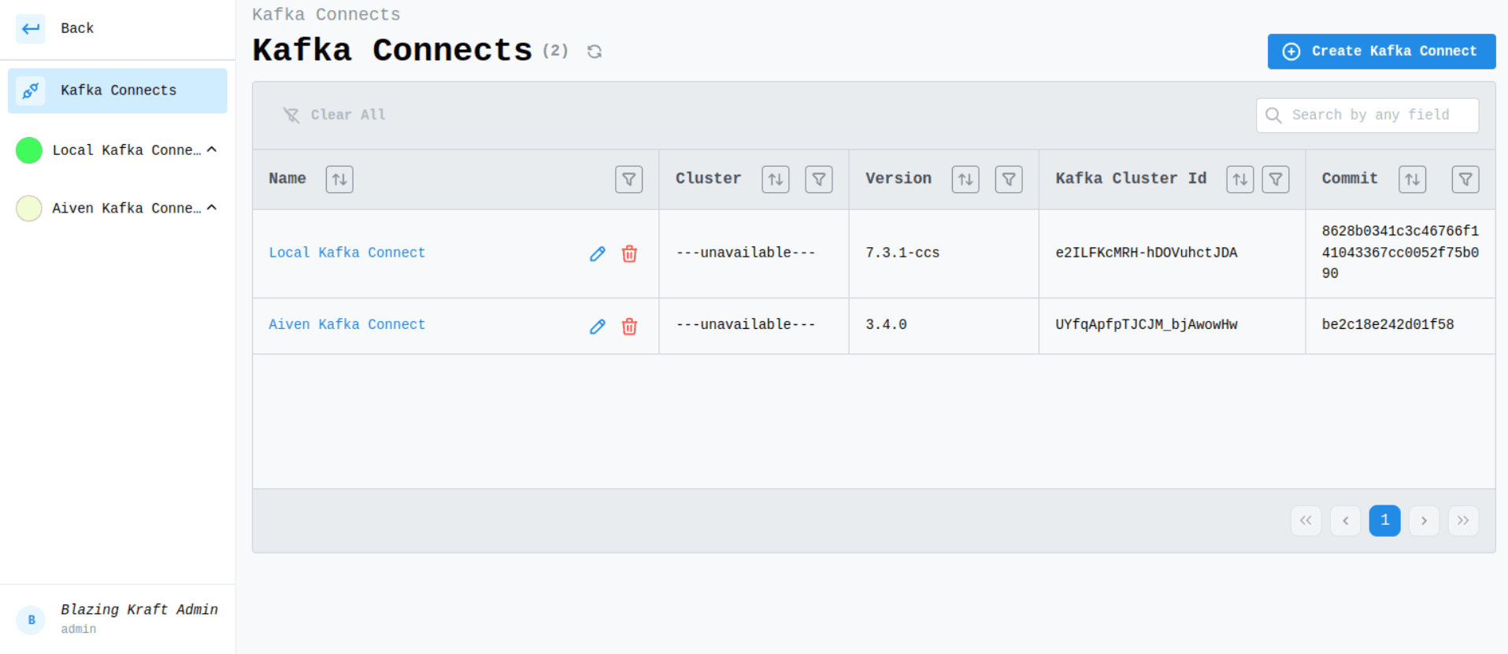Open filter for Version column
Screen dimensions: 1508x654
click(x=1009, y=179)
